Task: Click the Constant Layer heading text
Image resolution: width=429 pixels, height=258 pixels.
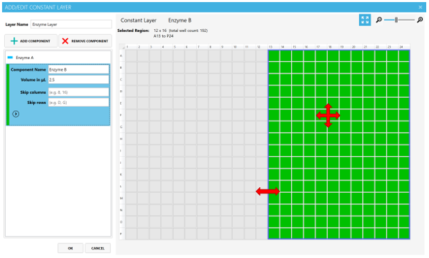Action: point(139,20)
